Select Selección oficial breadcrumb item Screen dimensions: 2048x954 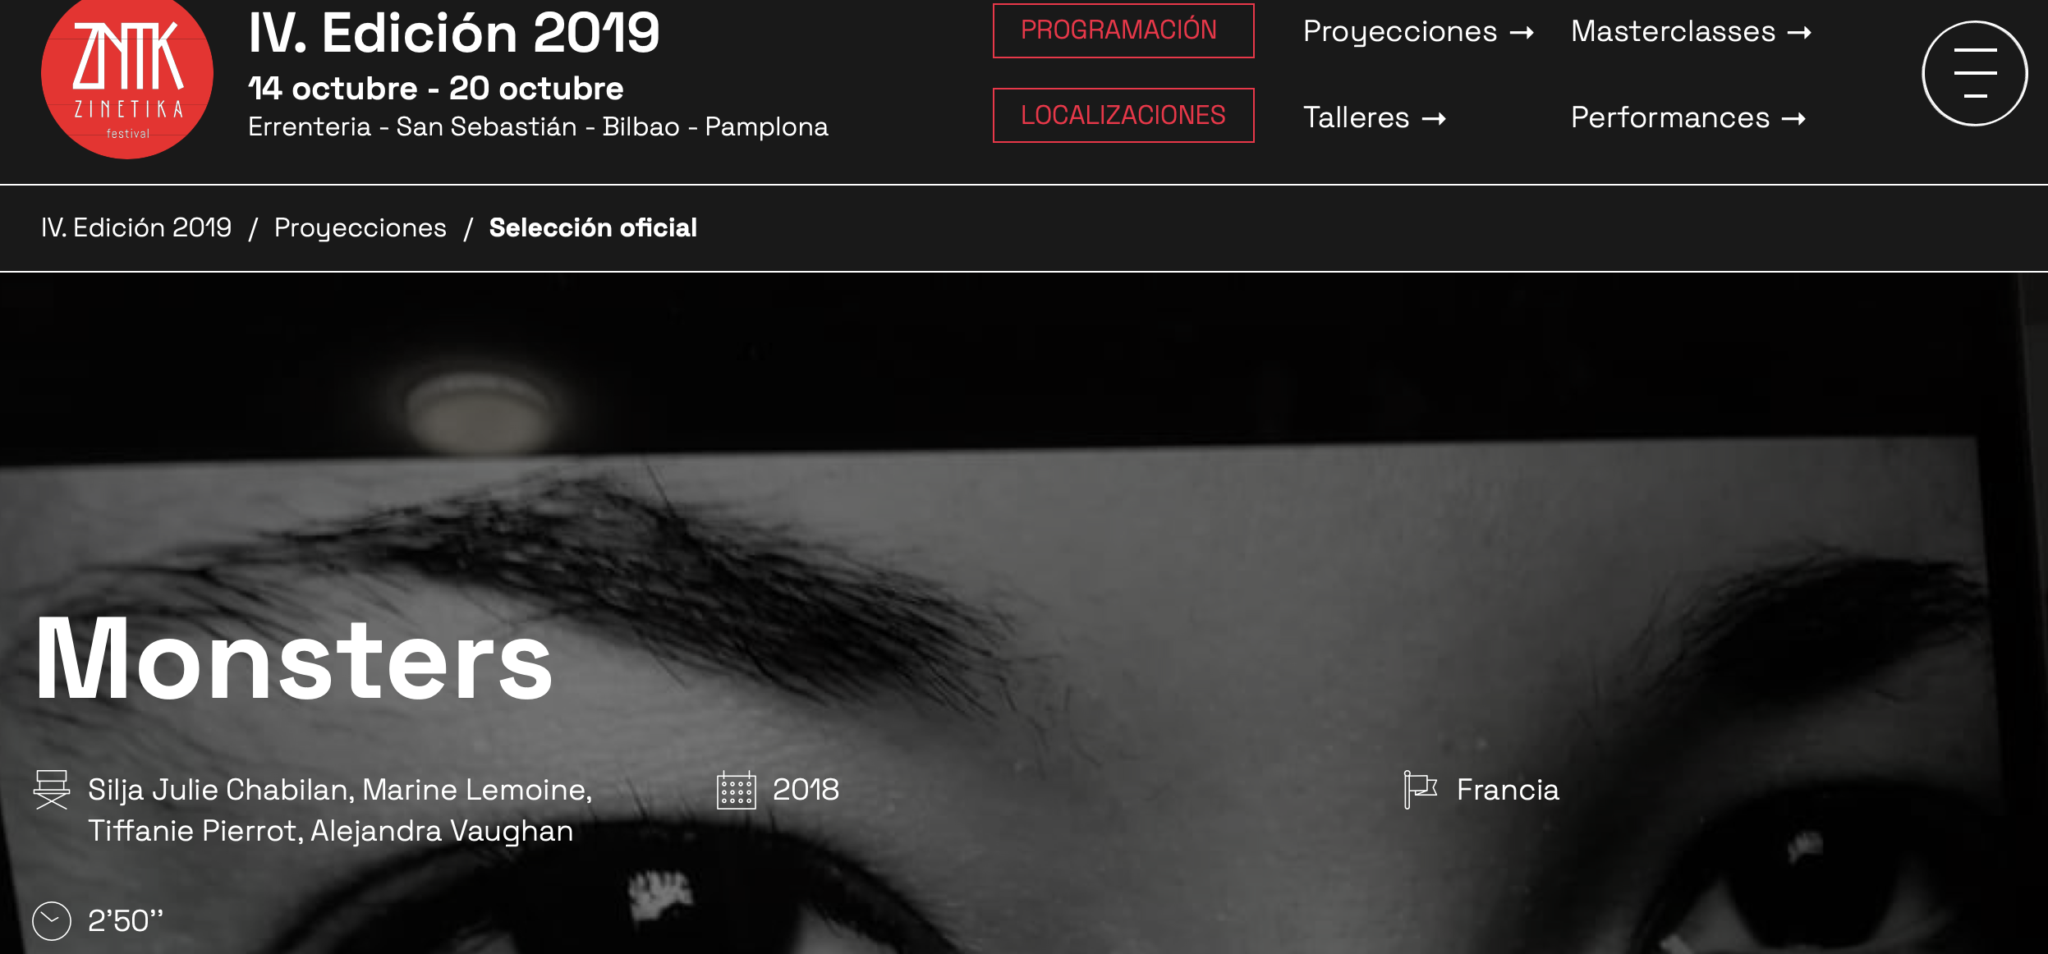[x=593, y=227]
